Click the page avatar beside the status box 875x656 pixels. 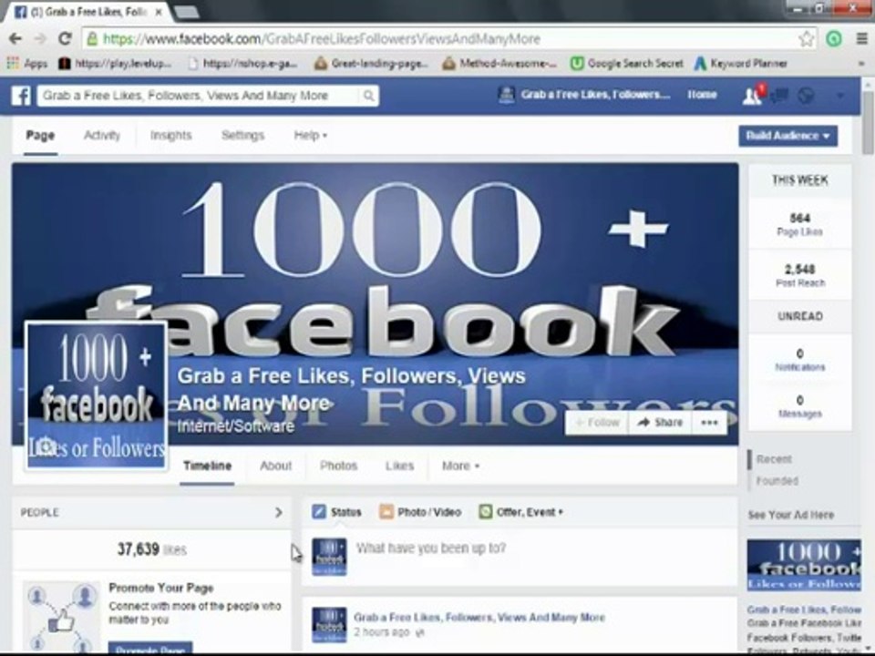[329, 556]
